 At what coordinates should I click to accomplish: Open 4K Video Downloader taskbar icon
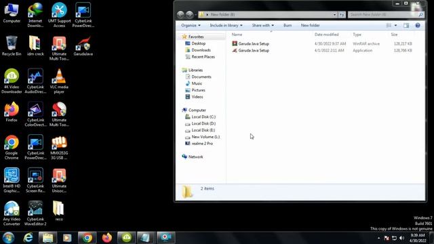[127, 238]
